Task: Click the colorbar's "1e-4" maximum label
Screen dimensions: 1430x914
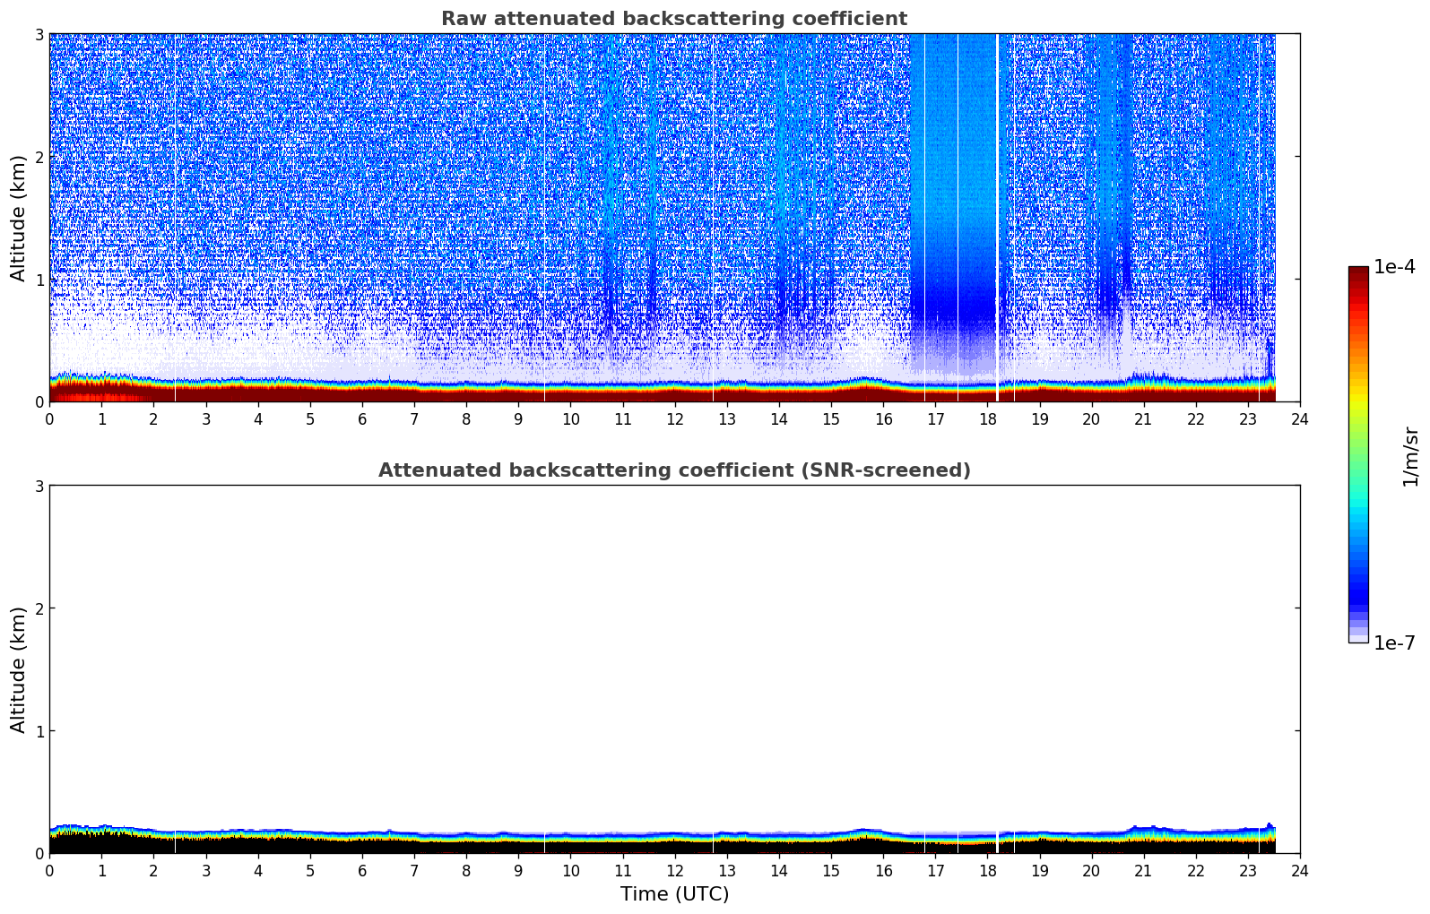Action: [1394, 267]
